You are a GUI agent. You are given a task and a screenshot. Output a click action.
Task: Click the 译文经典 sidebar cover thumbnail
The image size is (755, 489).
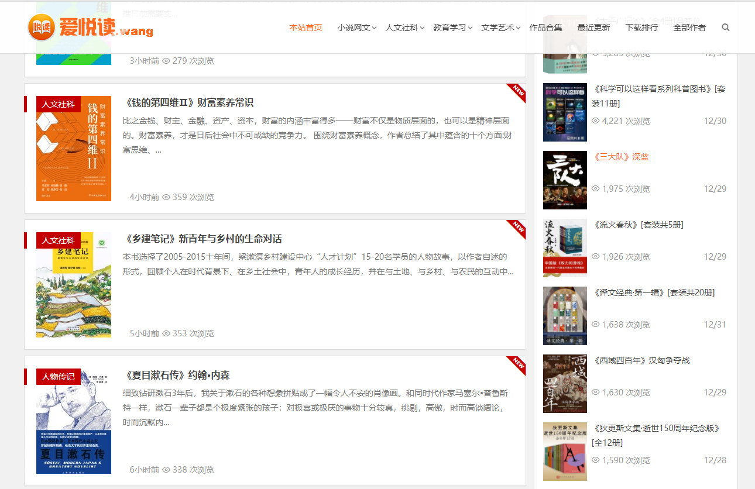coord(565,316)
